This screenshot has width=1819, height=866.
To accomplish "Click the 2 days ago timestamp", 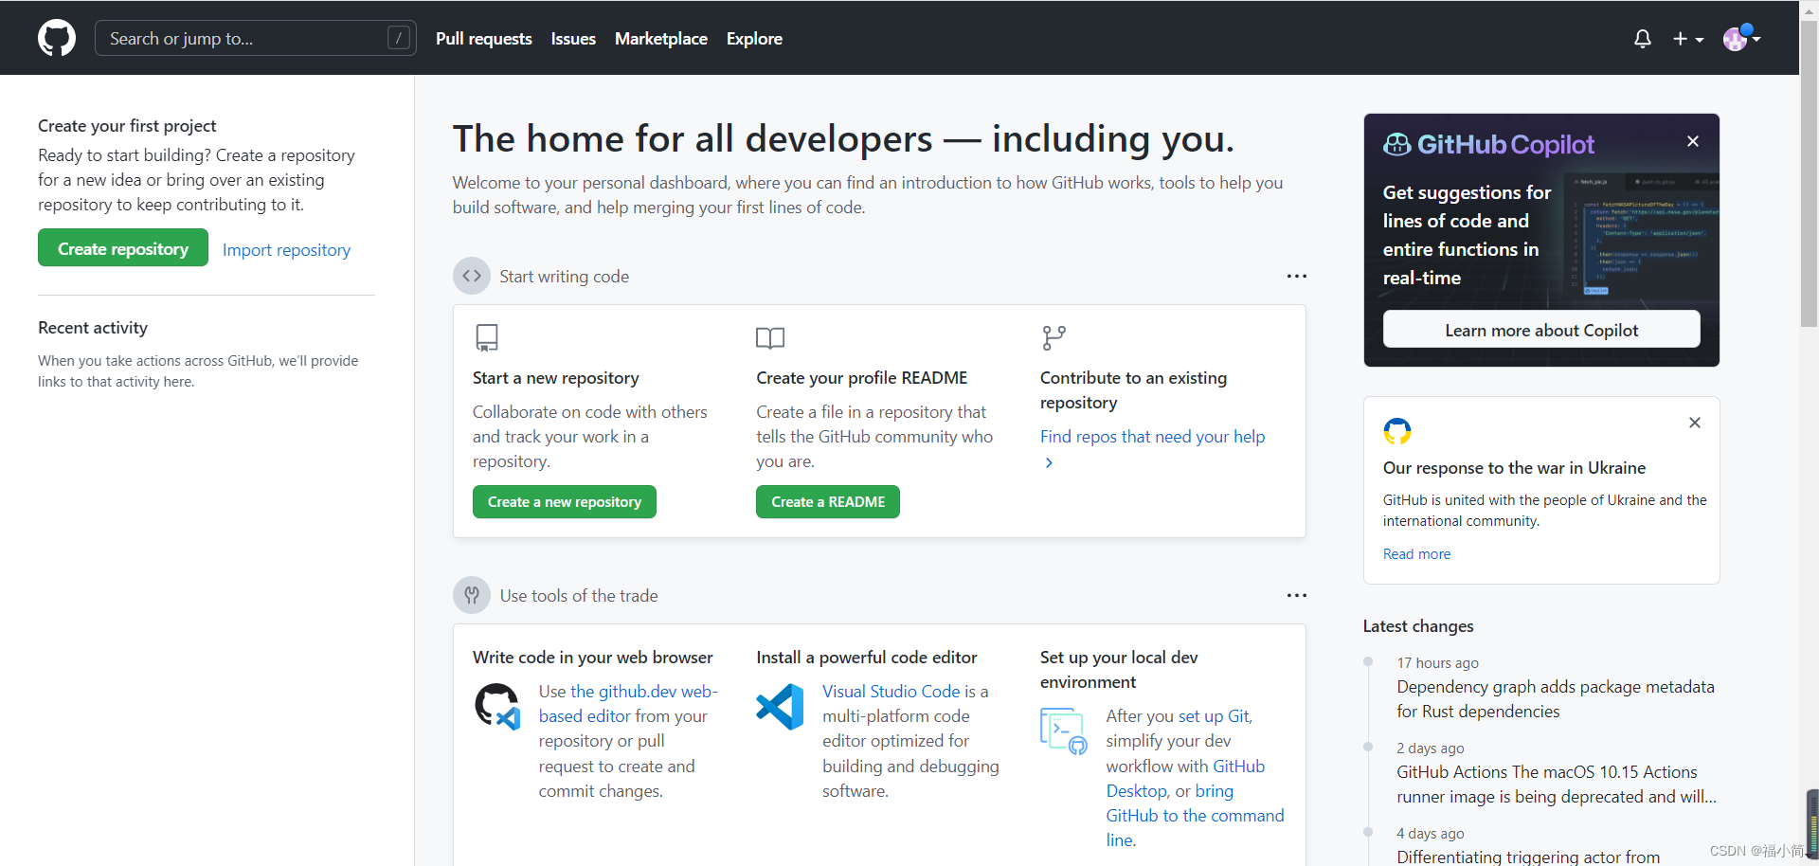I will (x=1431, y=749).
